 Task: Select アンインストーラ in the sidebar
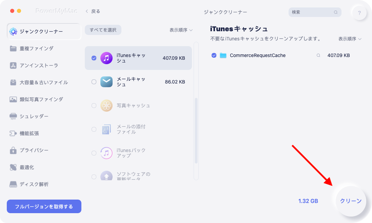(39, 66)
